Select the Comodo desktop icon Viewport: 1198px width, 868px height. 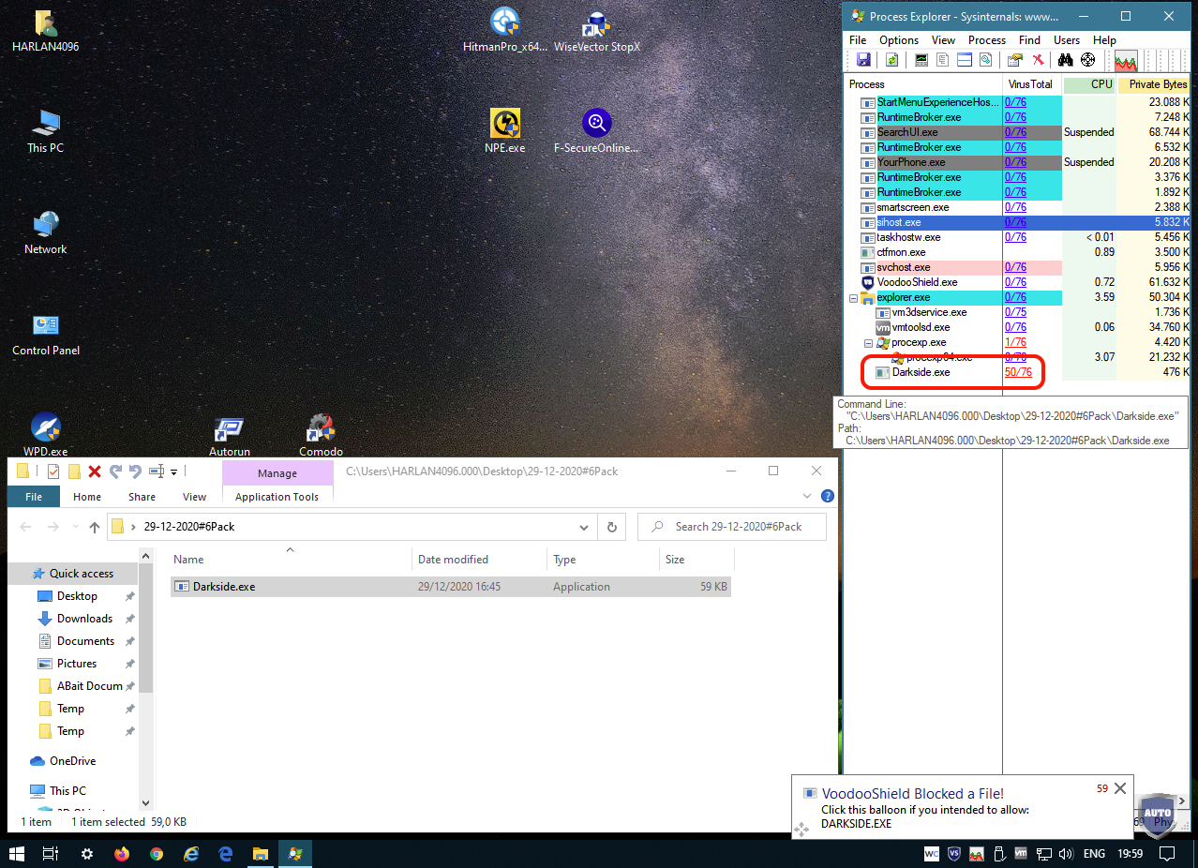pyautogui.click(x=321, y=434)
